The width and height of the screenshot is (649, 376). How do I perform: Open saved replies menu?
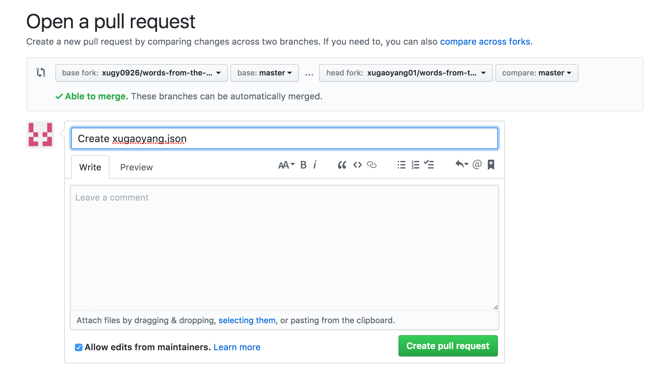click(462, 164)
